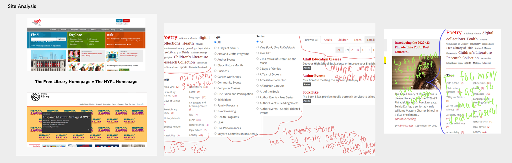This screenshot has height=163, width=512.
Task: Switch to the 'Browse All' tab
Action: tap(312, 40)
